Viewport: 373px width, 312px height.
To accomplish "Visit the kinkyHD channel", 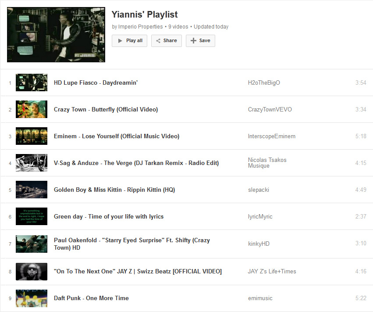I will [x=259, y=244].
